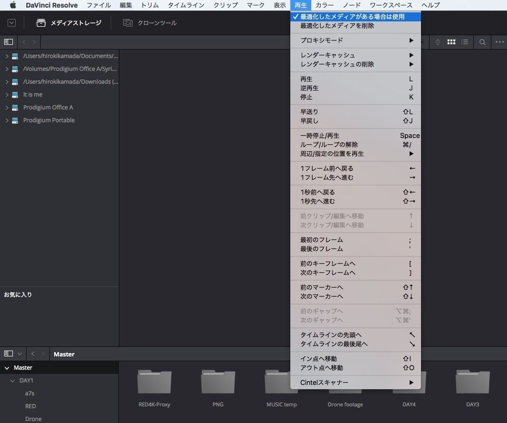Expand /Users/hirokikamada/Documents volume
The width and height of the screenshot is (507, 423).
(x=7, y=56)
